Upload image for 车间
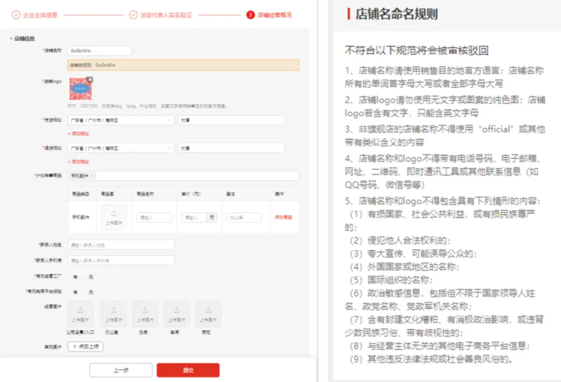 click(x=177, y=314)
